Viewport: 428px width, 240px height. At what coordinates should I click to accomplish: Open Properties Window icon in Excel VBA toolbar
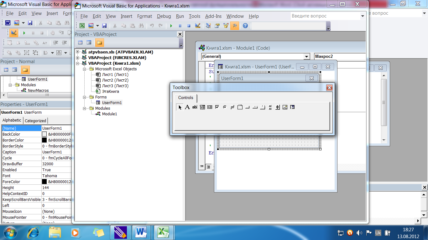(x=217, y=26)
